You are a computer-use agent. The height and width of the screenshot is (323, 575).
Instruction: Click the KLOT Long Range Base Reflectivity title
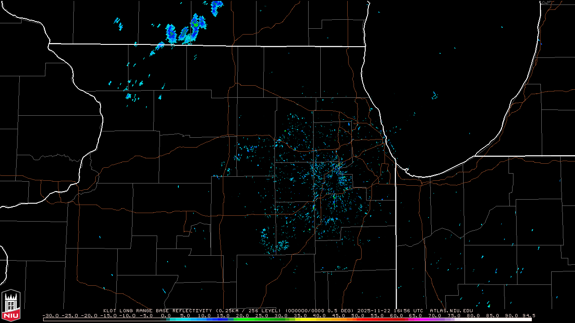[x=158, y=310]
